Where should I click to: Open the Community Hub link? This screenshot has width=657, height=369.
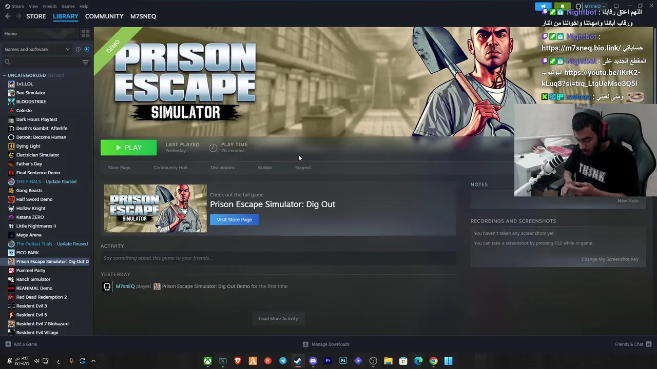(x=170, y=168)
